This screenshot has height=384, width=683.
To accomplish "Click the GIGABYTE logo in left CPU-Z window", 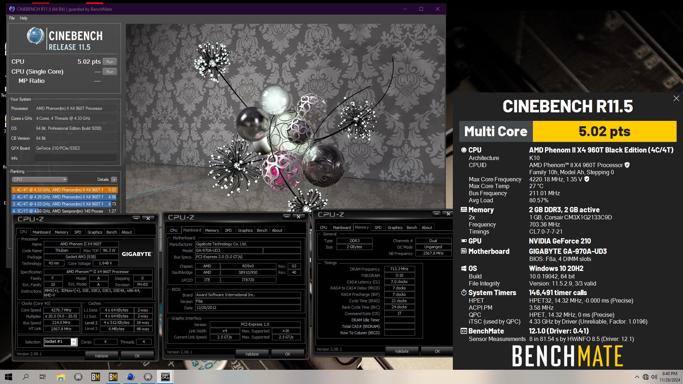I will coord(137,254).
